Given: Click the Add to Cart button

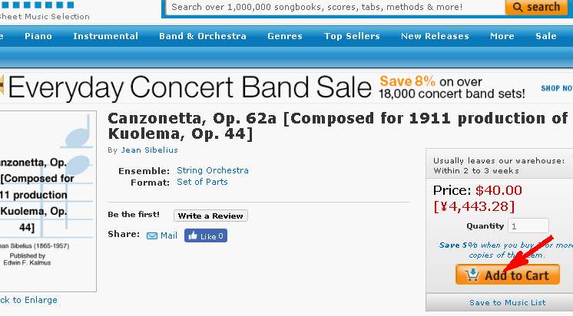Looking at the screenshot, I should 508,275.
